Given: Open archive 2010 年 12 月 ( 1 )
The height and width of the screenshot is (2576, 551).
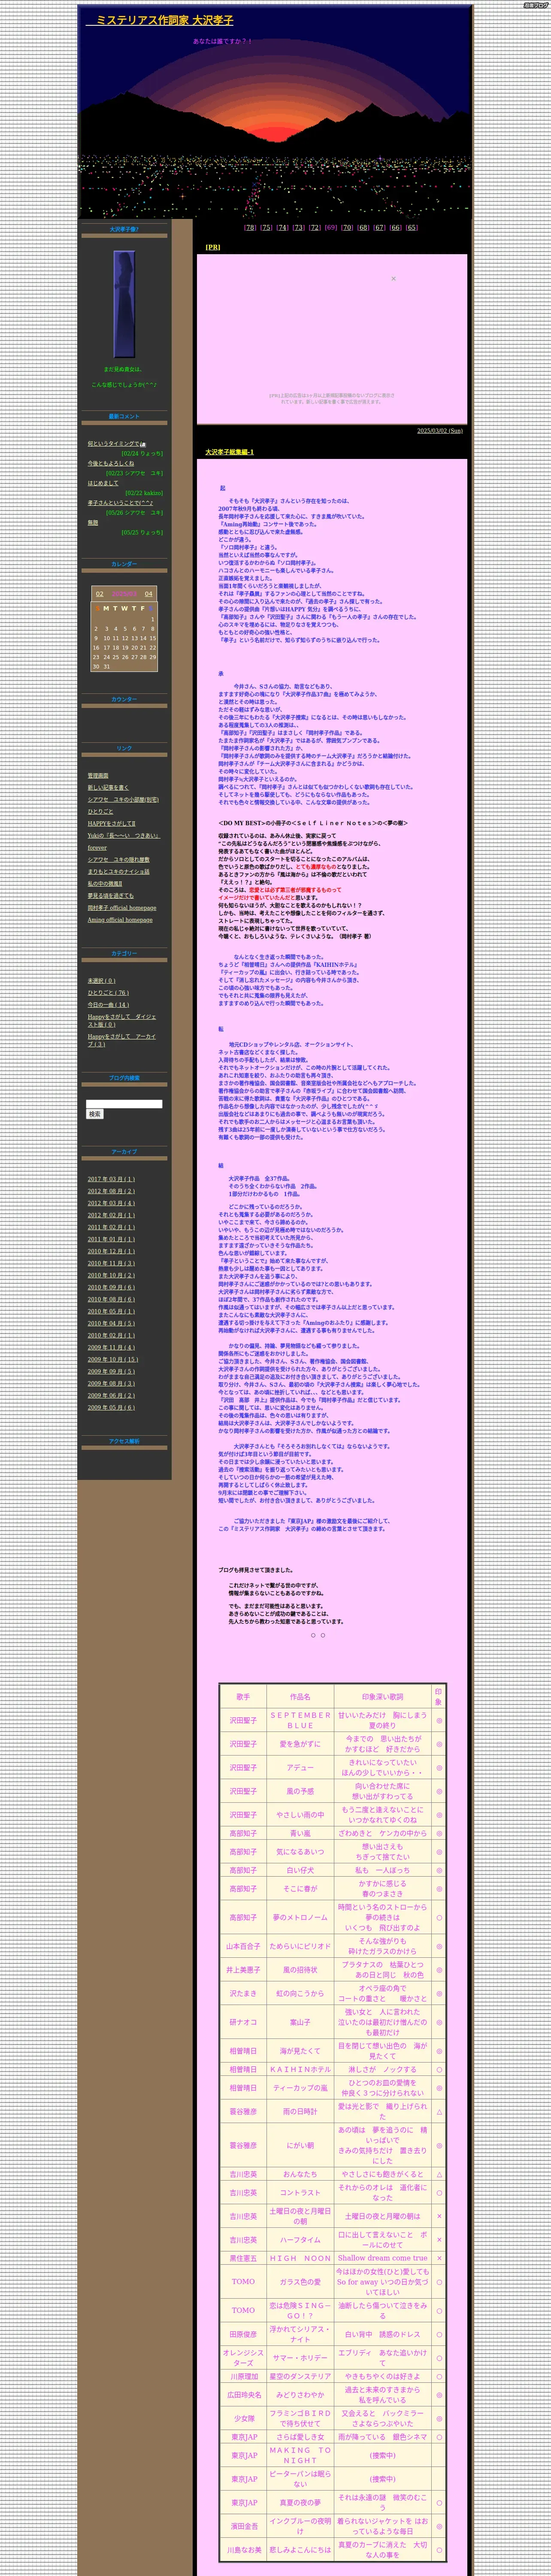Looking at the screenshot, I should pyautogui.click(x=111, y=1251).
